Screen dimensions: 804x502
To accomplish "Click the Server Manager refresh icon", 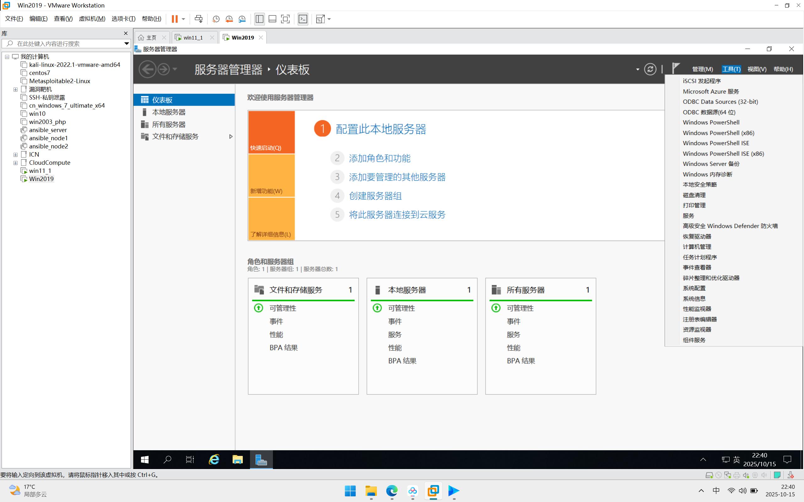I will click(x=650, y=69).
